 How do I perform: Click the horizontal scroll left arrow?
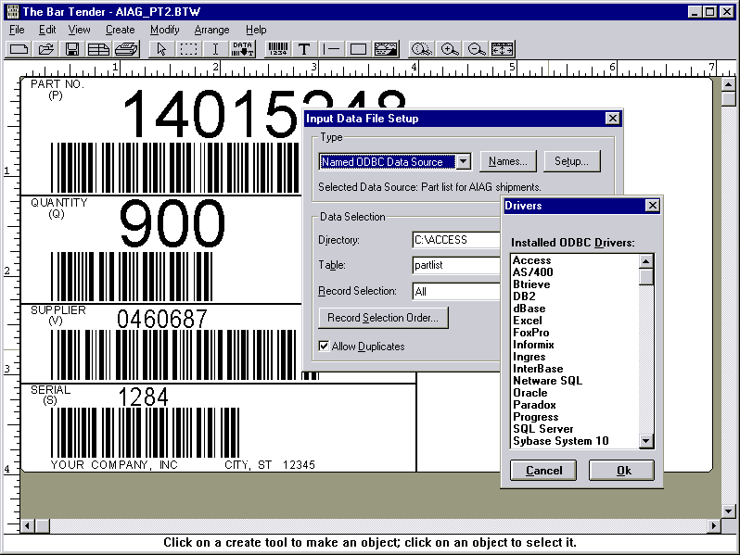tap(28, 525)
